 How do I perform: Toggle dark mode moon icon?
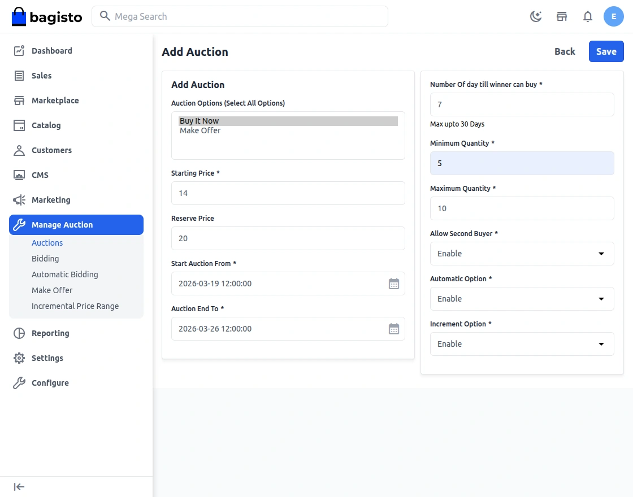point(536,16)
